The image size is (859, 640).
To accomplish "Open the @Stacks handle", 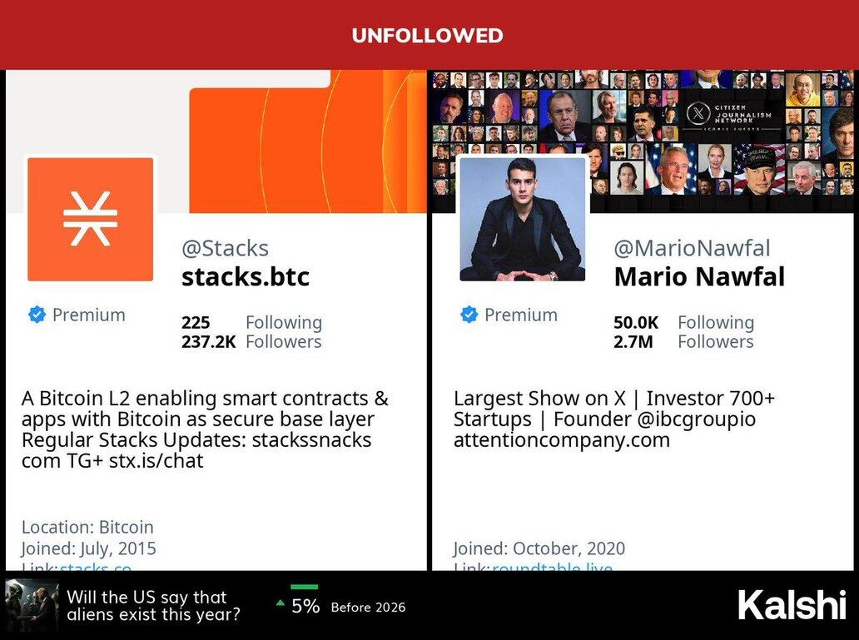I will pyautogui.click(x=225, y=248).
